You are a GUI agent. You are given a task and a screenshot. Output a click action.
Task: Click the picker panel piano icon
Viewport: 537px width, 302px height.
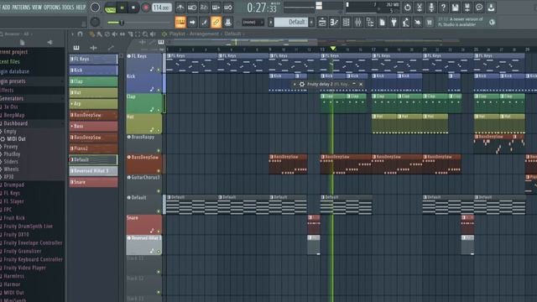point(76,48)
